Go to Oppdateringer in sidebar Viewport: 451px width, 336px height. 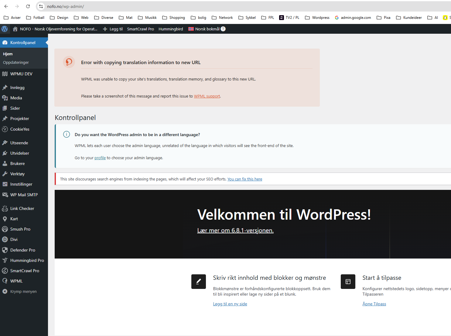[16, 62]
